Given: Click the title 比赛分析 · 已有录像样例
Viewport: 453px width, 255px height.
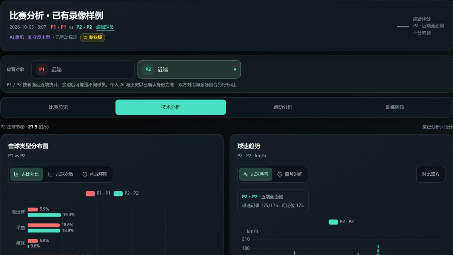Looking at the screenshot, I should pos(56,15).
